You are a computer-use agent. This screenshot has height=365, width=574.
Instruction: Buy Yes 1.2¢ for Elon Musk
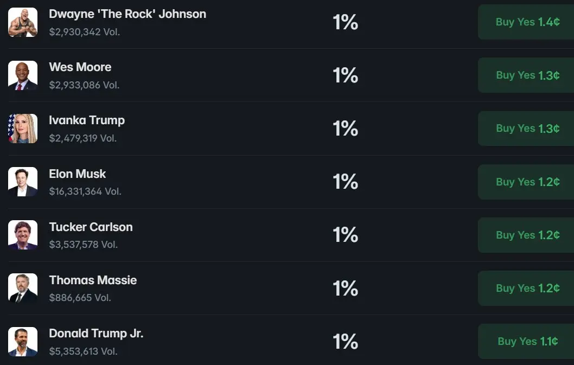click(526, 182)
